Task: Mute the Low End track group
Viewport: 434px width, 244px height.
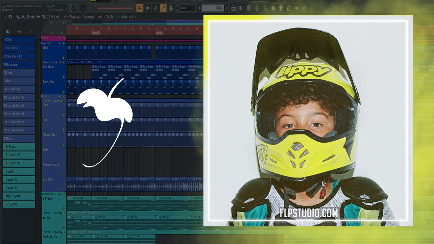Action: click(x=63, y=43)
